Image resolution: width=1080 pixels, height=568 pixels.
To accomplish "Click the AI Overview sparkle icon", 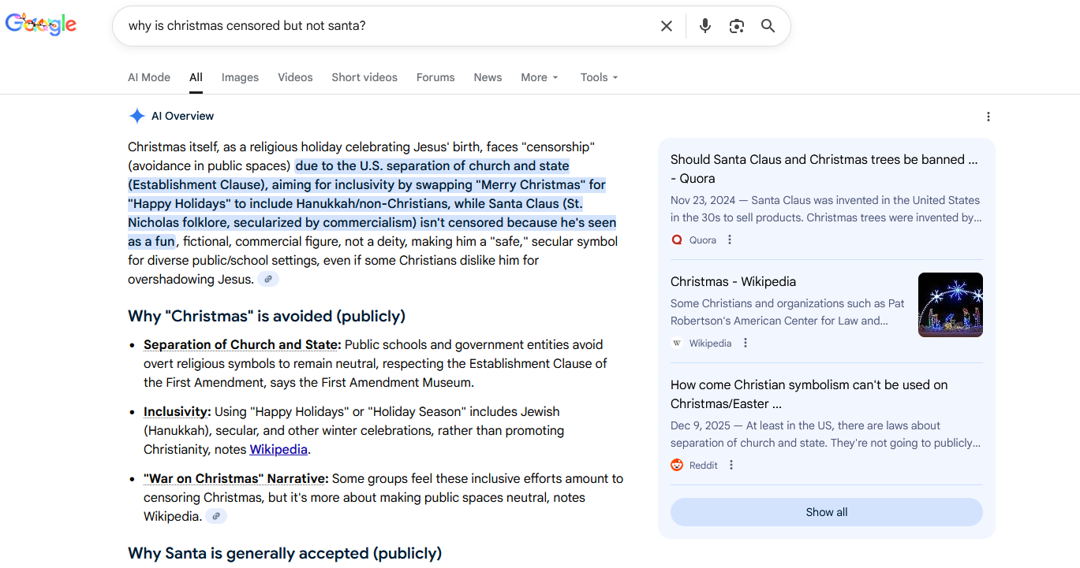I will (x=137, y=116).
